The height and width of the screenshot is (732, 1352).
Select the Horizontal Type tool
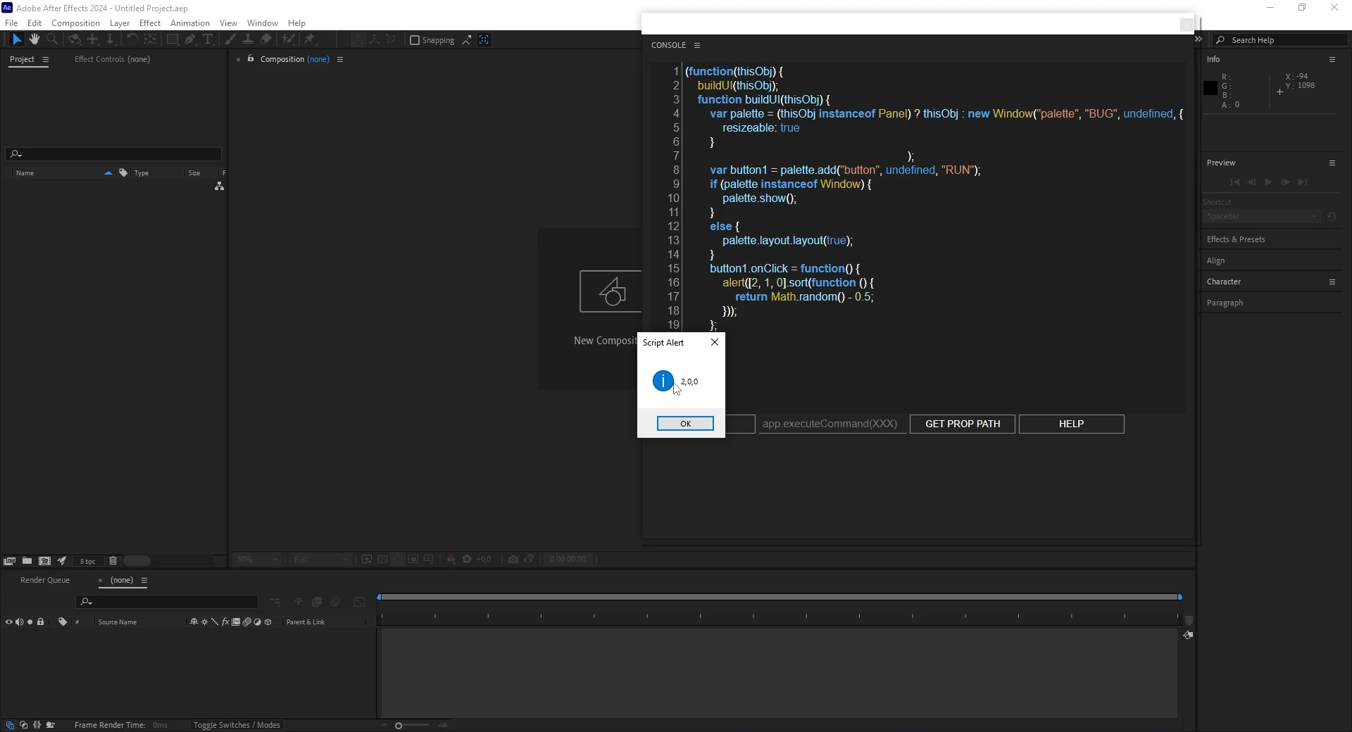click(x=208, y=40)
